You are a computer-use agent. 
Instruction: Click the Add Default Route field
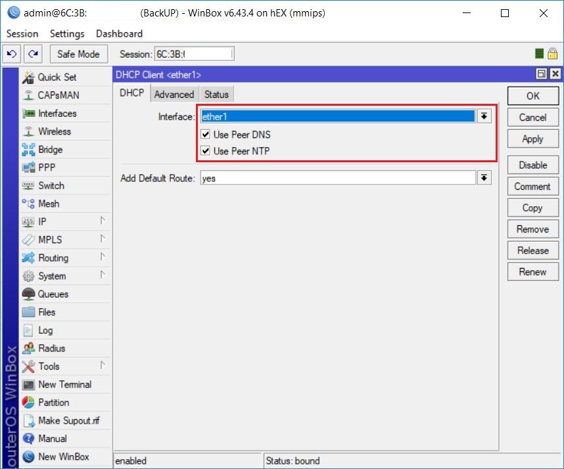338,178
